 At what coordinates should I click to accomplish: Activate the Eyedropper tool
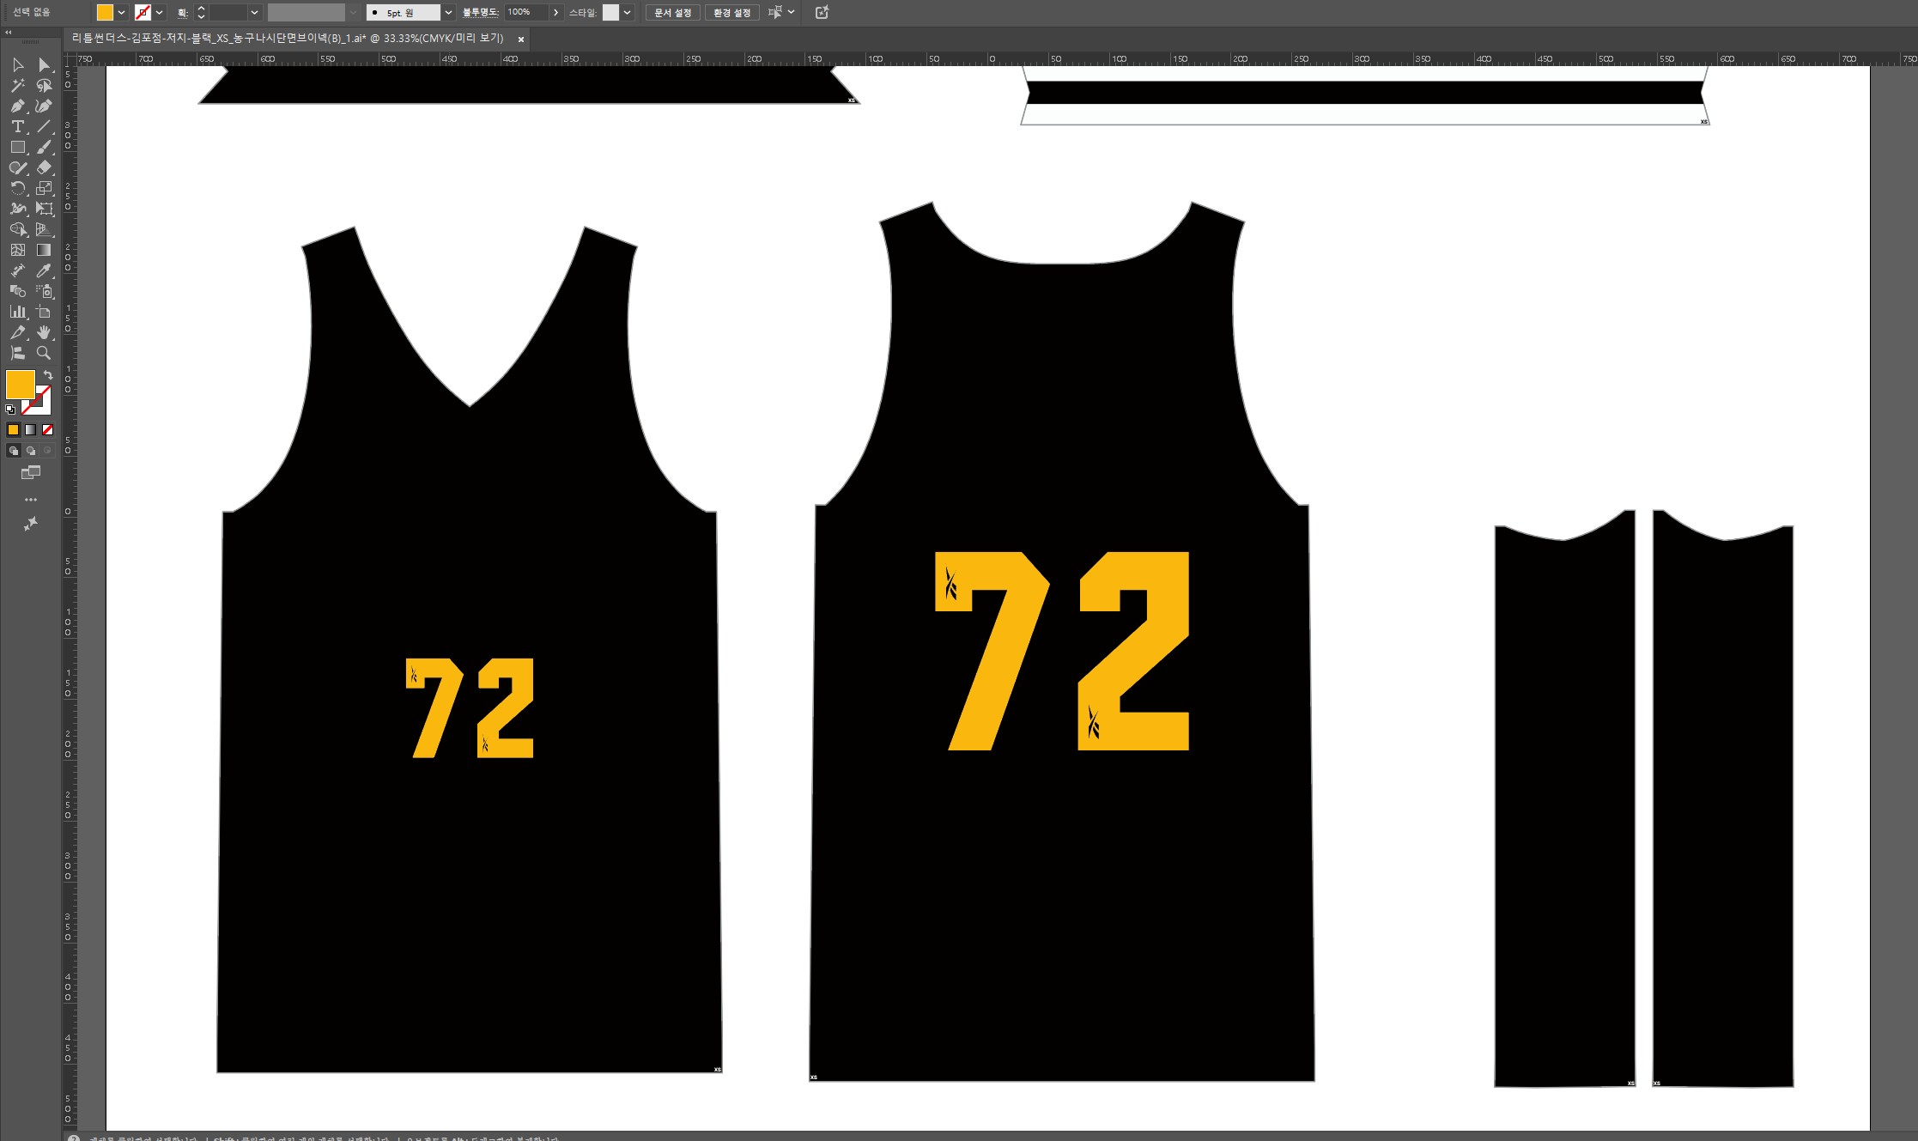[x=44, y=271]
